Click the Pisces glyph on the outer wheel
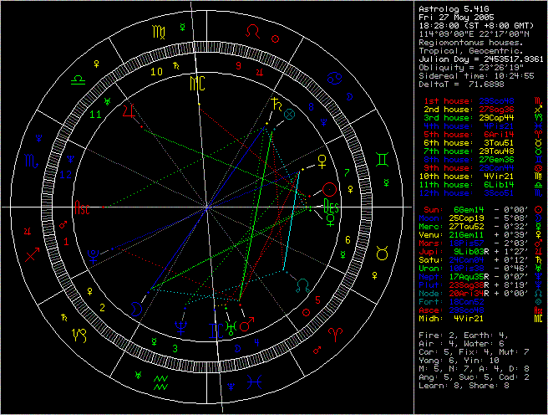The image size is (548, 415). (253, 384)
